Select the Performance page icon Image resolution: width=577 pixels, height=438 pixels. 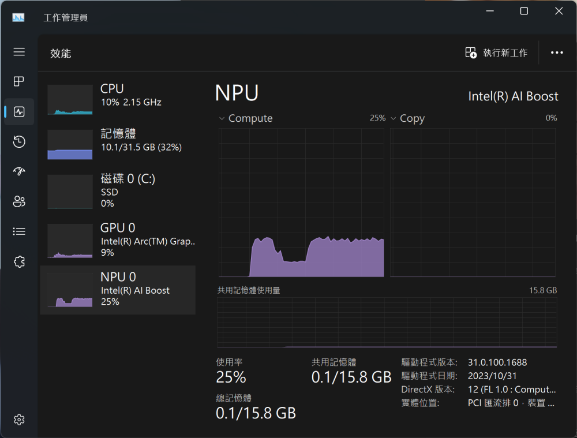click(x=19, y=111)
